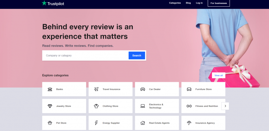Click the Real Estate Agents house icon

[143, 123]
